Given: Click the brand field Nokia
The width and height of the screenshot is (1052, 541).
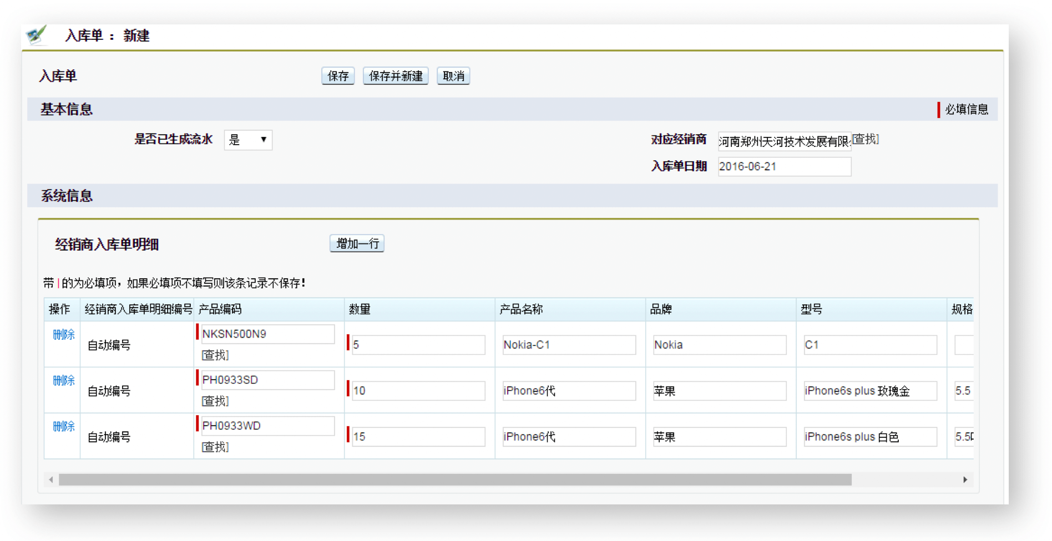Looking at the screenshot, I should (x=720, y=345).
